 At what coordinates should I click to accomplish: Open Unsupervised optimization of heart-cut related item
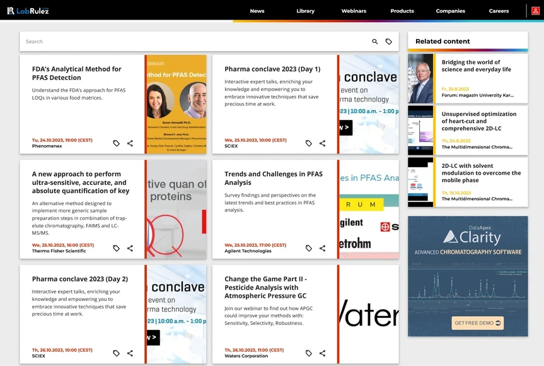pos(479,121)
